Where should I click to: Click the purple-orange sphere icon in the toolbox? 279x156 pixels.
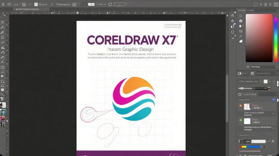[x=3, y=118]
